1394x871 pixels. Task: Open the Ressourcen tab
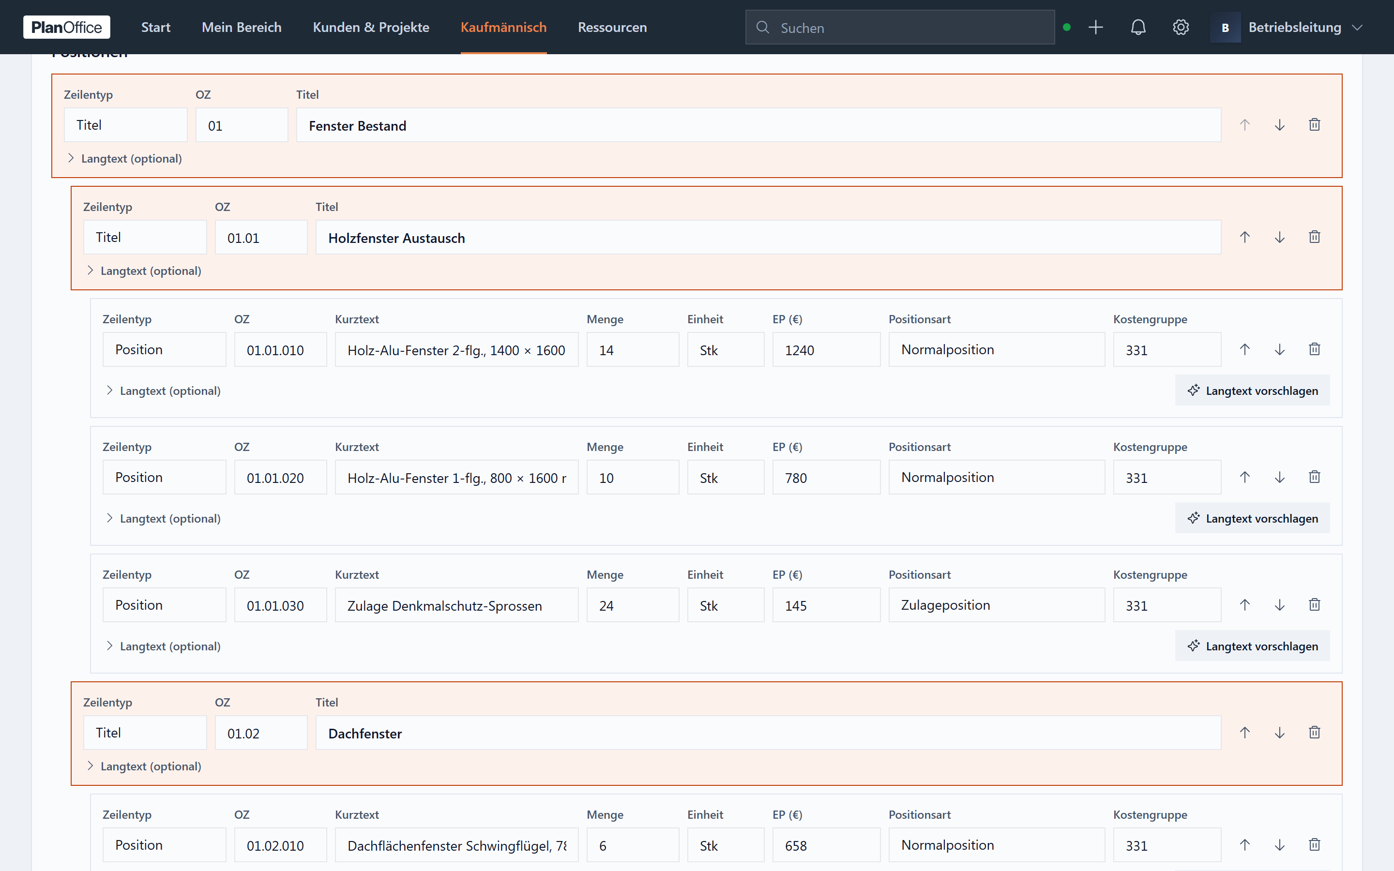click(612, 27)
